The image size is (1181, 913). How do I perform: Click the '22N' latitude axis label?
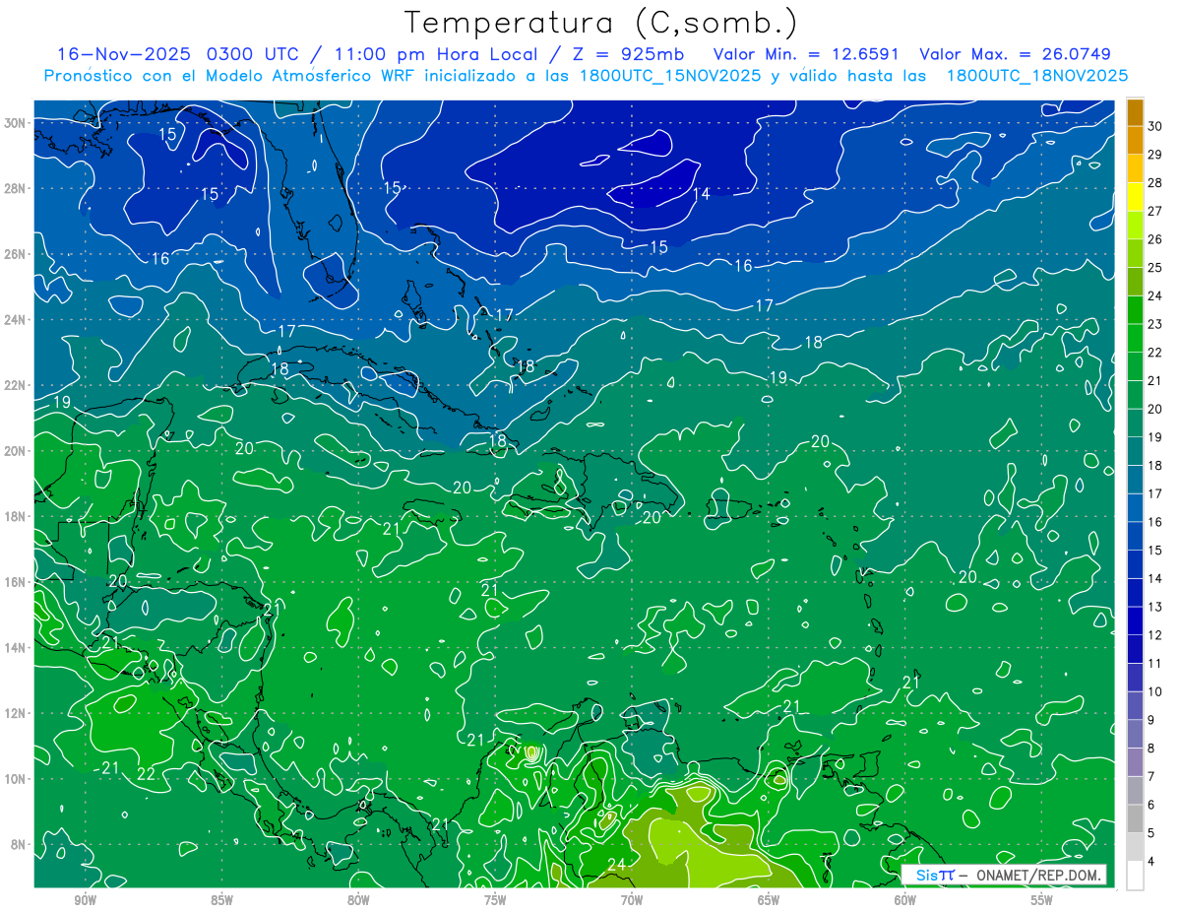17,385
